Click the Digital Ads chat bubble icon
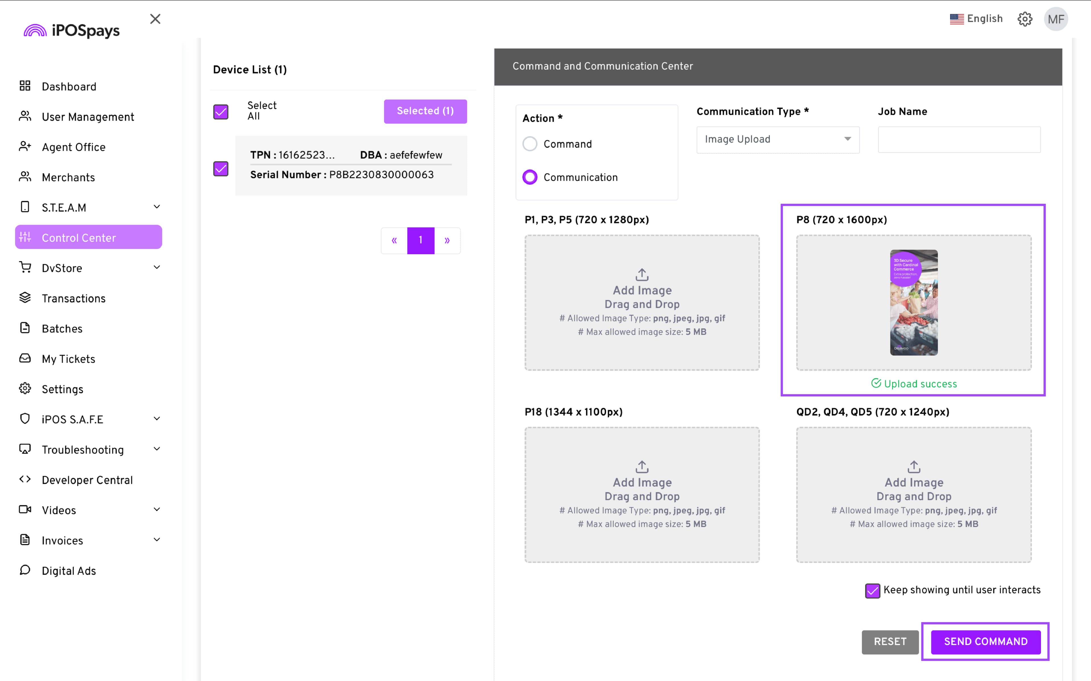Screen dimensions: 1091x681 pyautogui.click(x=25, y=570)
